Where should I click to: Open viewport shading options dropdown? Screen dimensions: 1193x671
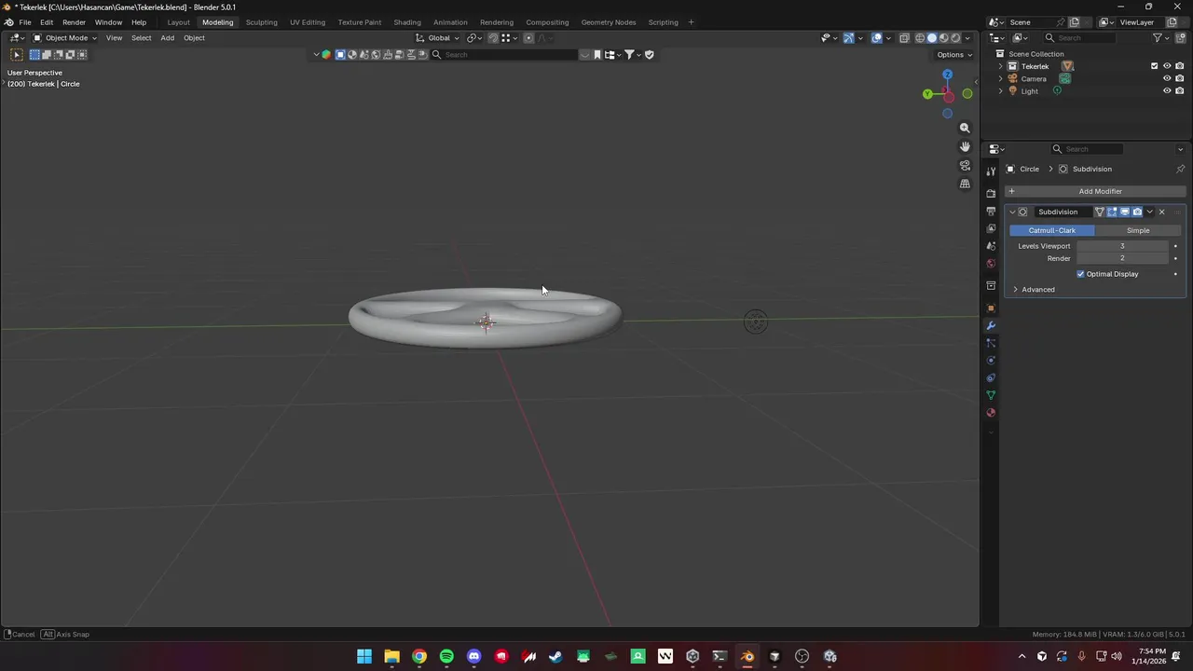tap(967, 38)
